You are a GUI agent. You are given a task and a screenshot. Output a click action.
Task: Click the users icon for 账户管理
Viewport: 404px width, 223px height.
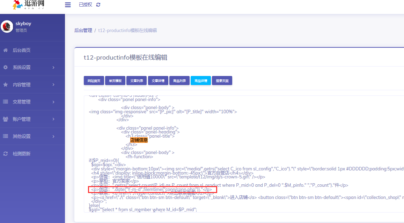(x=6, y=119)
